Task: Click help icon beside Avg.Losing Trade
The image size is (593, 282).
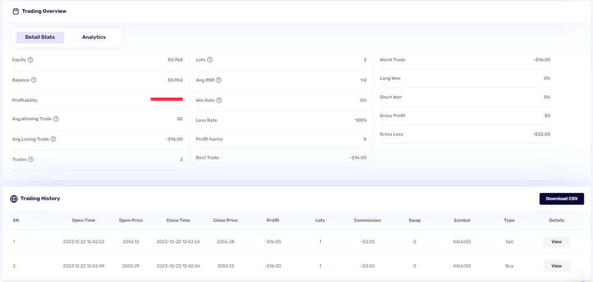Action: point(53,139)
